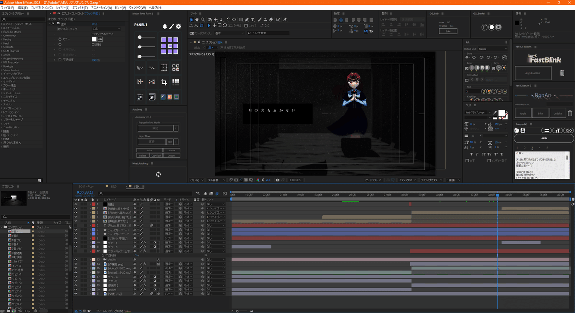Click the Bake button in GG_BMB
This screenshot has height=313, width=575.
click(x=448, y=31)
